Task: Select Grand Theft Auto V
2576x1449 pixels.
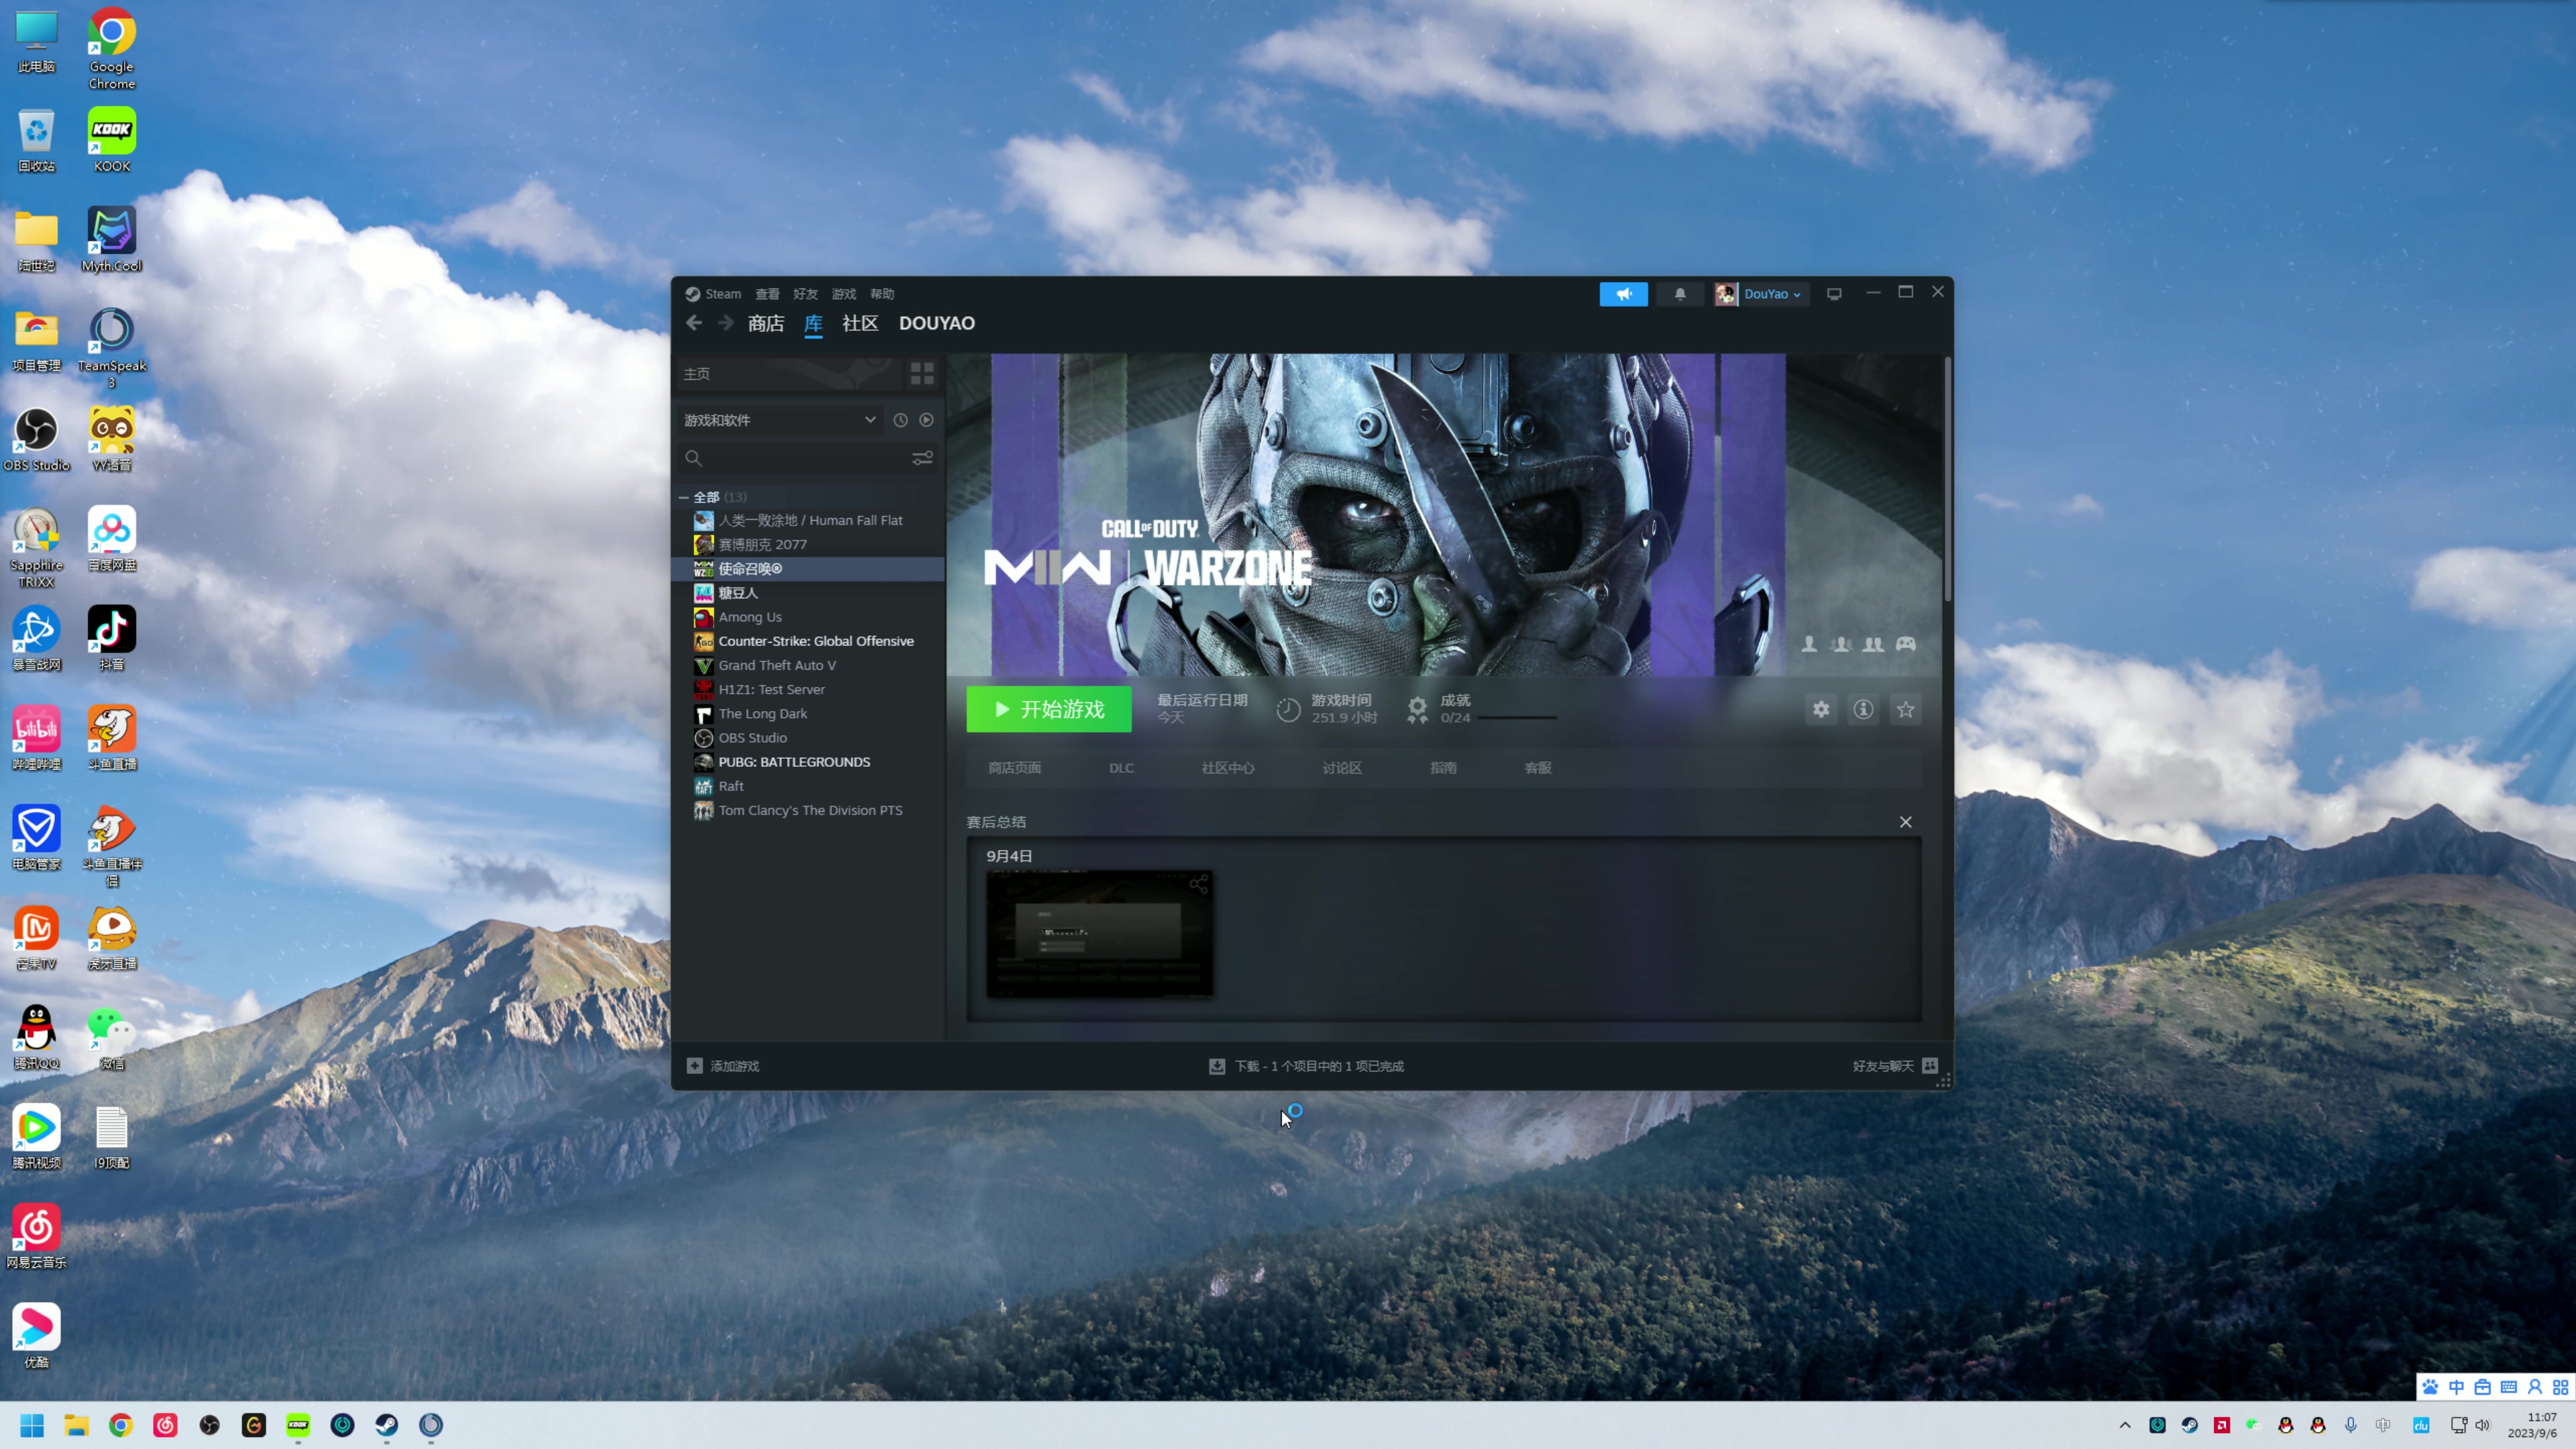Action: (809, 665)
